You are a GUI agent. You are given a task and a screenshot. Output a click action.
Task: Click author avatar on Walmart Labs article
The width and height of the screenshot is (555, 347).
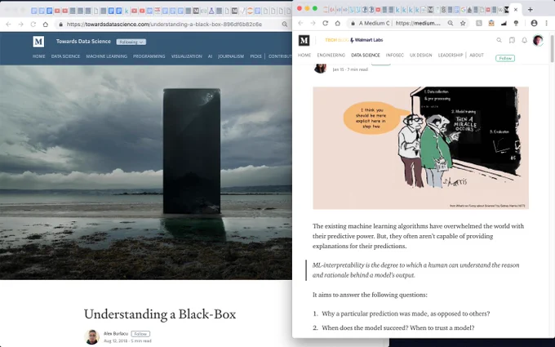(320, 68)
